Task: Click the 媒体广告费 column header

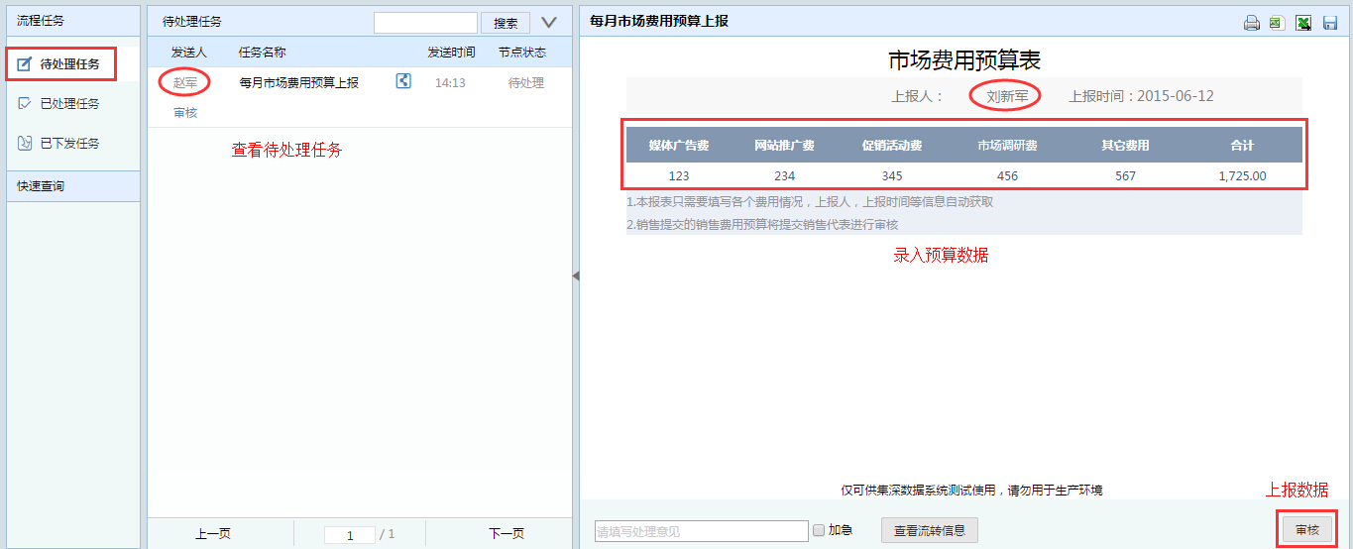Action: (x=679, y=145)
